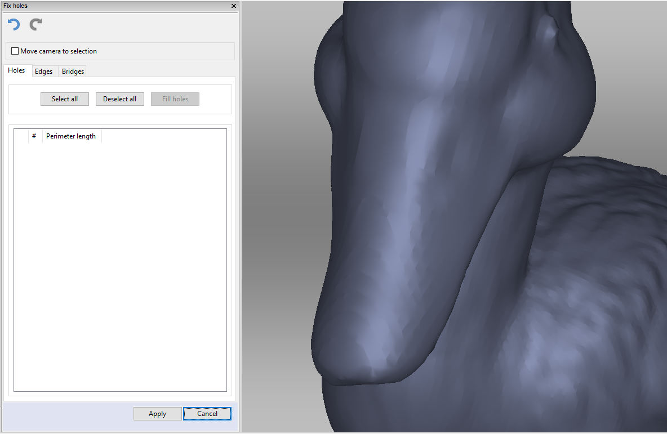Click the Fill holes button
Image resolution: width=667 pixels, height=434 pixels.
point(175,99)
